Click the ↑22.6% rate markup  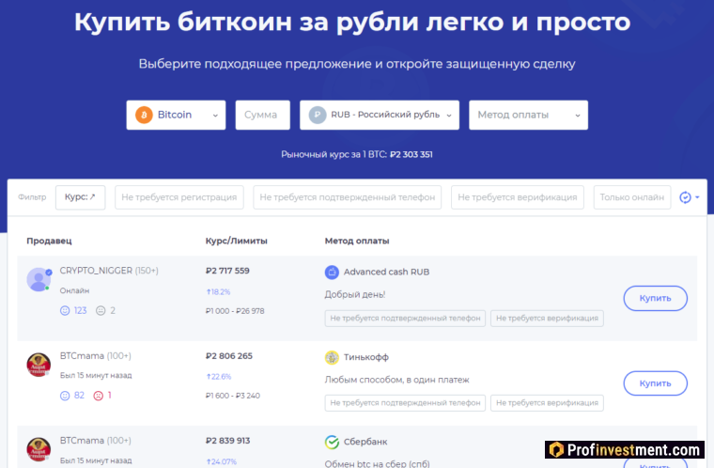[219, 377]
